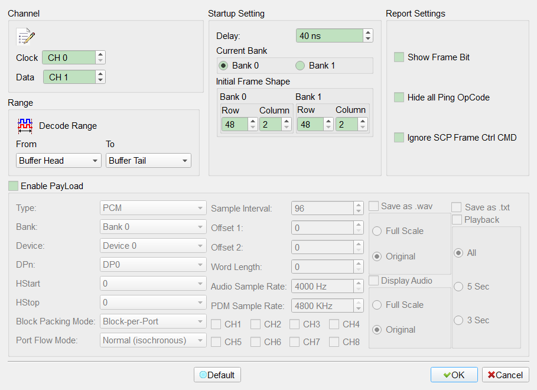Select Full Scale under Display Audio
The width and height of the screenshot is (537, 390).
click(377, 305)
